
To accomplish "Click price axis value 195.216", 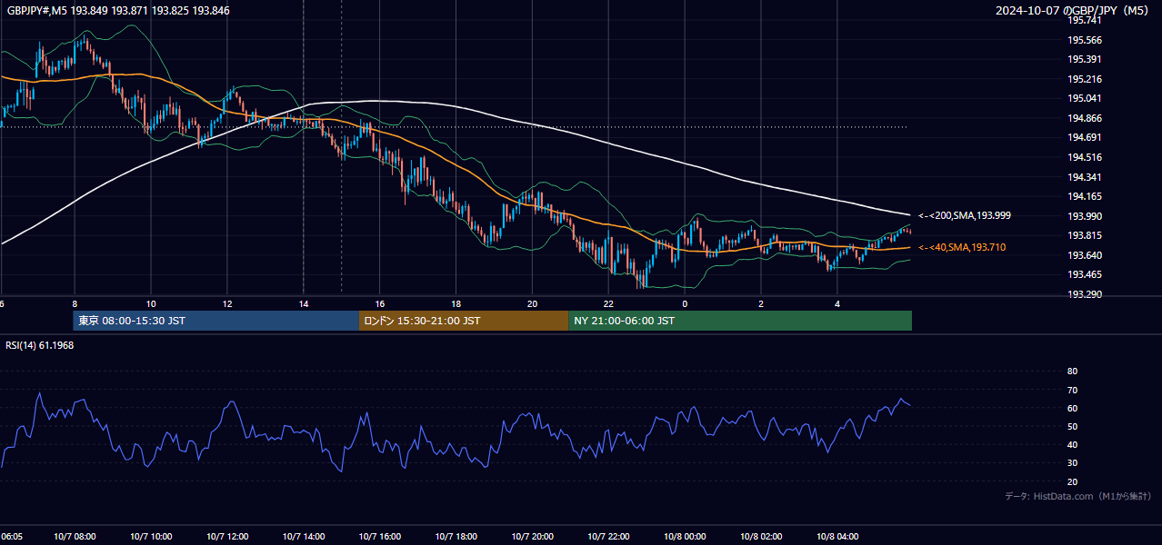I will pyautogui.click(x=1084, y=79).
